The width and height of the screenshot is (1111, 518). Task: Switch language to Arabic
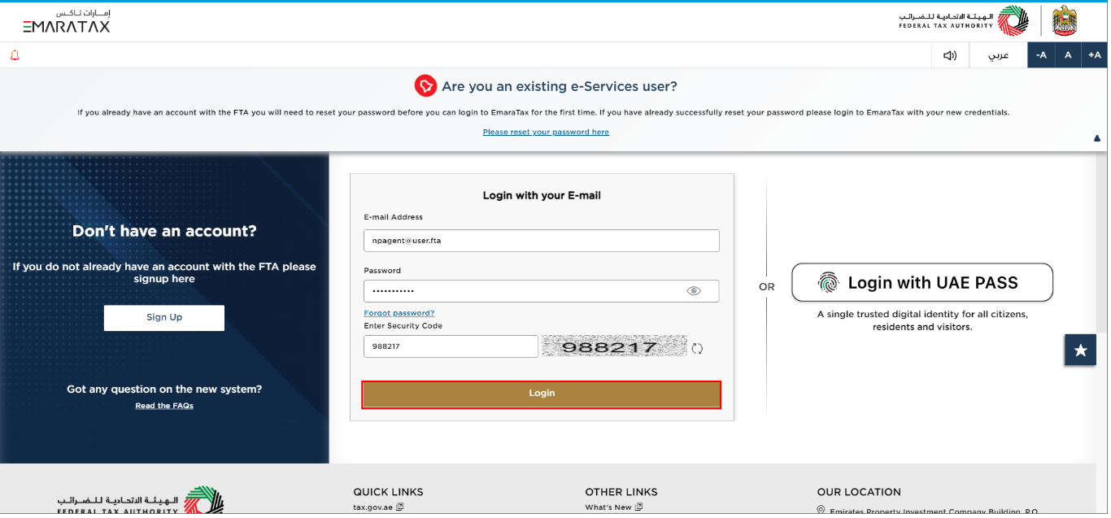coord(998,55)
